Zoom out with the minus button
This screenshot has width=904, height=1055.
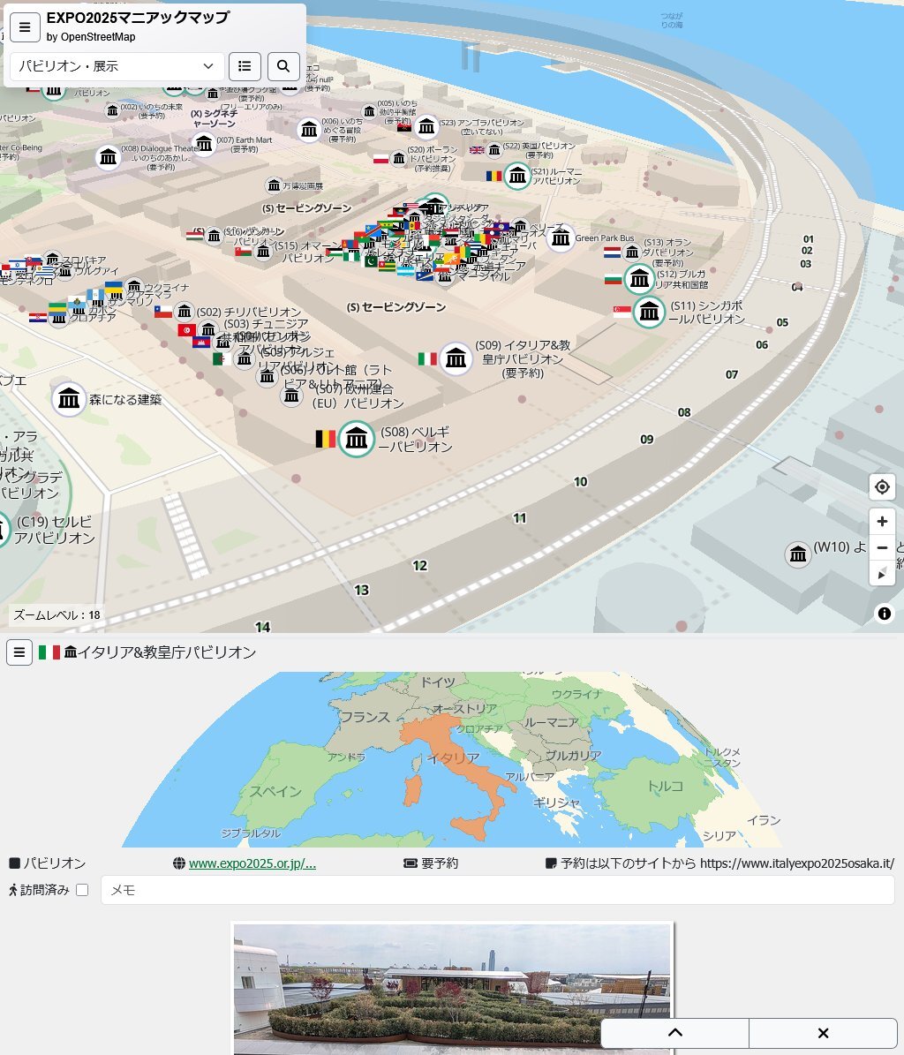(882, 547)
